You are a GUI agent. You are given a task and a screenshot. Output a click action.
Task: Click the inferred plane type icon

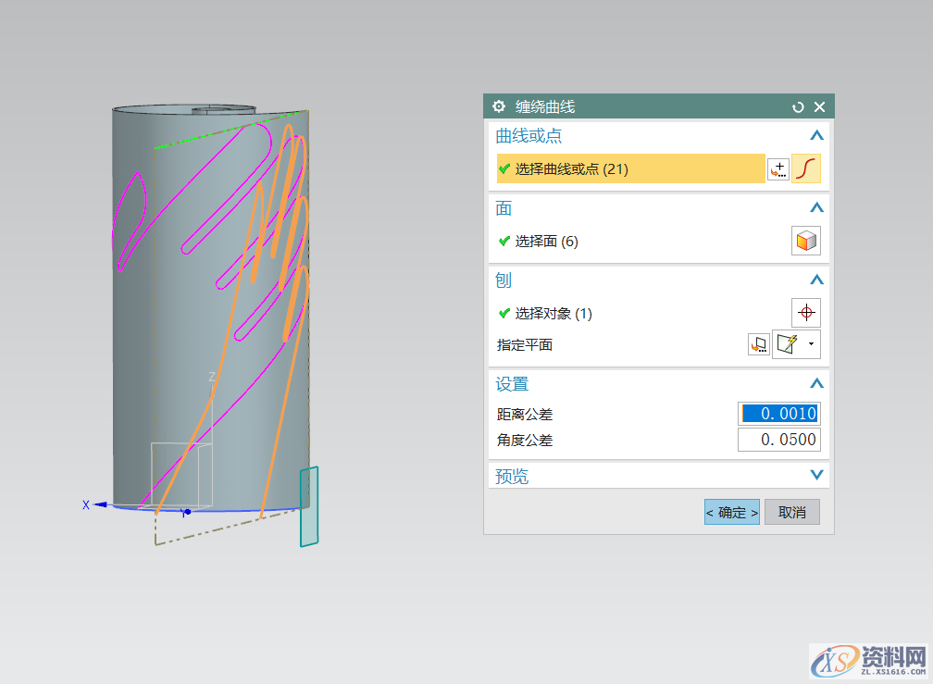click(x=789, y=344)
